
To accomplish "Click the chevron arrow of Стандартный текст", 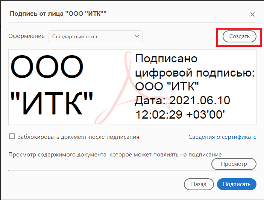I will pos(136,36).
